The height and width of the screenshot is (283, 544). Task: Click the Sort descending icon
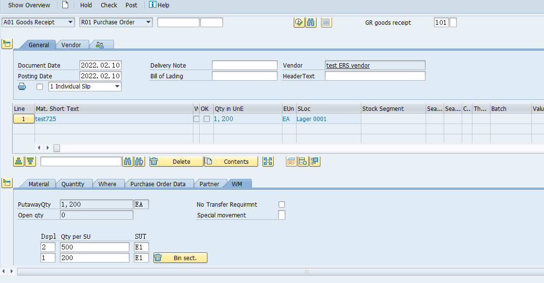click(30, 161)
